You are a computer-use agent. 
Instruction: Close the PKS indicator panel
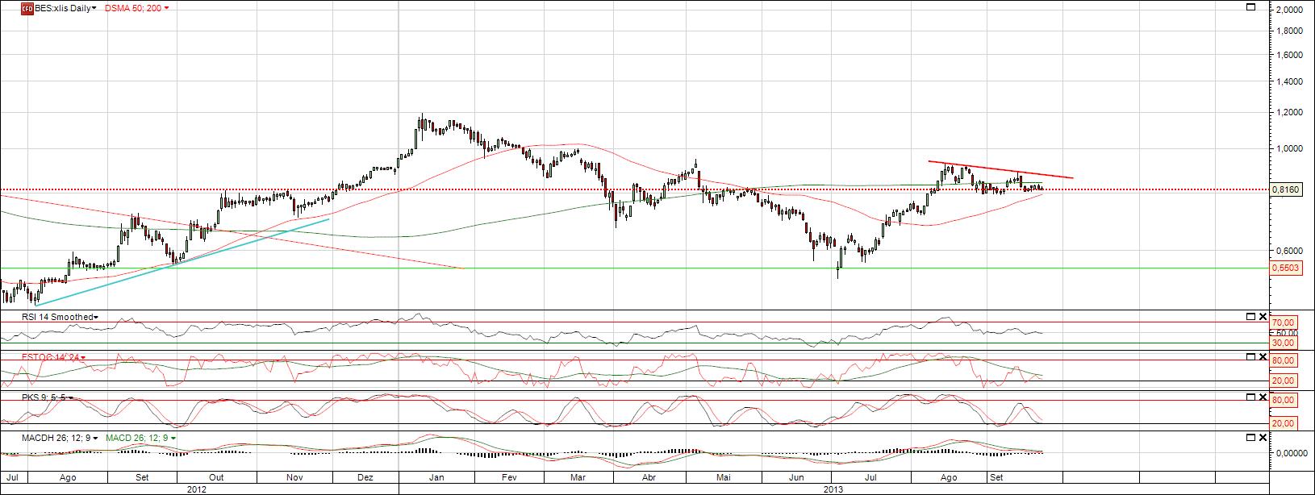(x=1263, y=397)
